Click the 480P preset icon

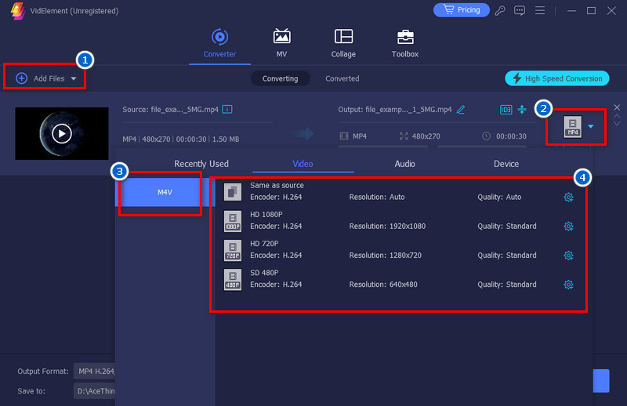(x=232, y=280)
